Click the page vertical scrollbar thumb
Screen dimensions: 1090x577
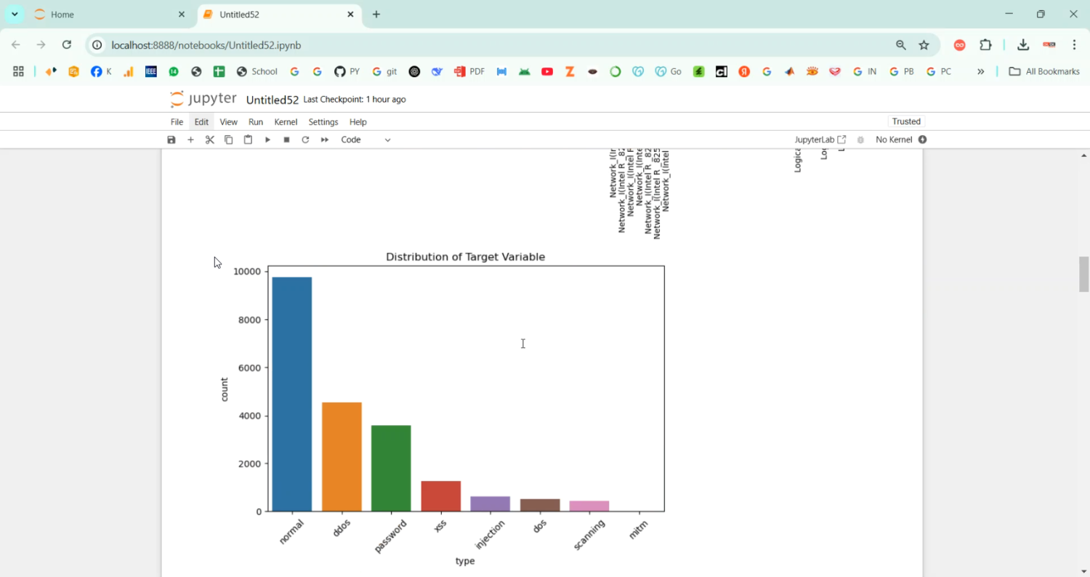pos(1083,274)
